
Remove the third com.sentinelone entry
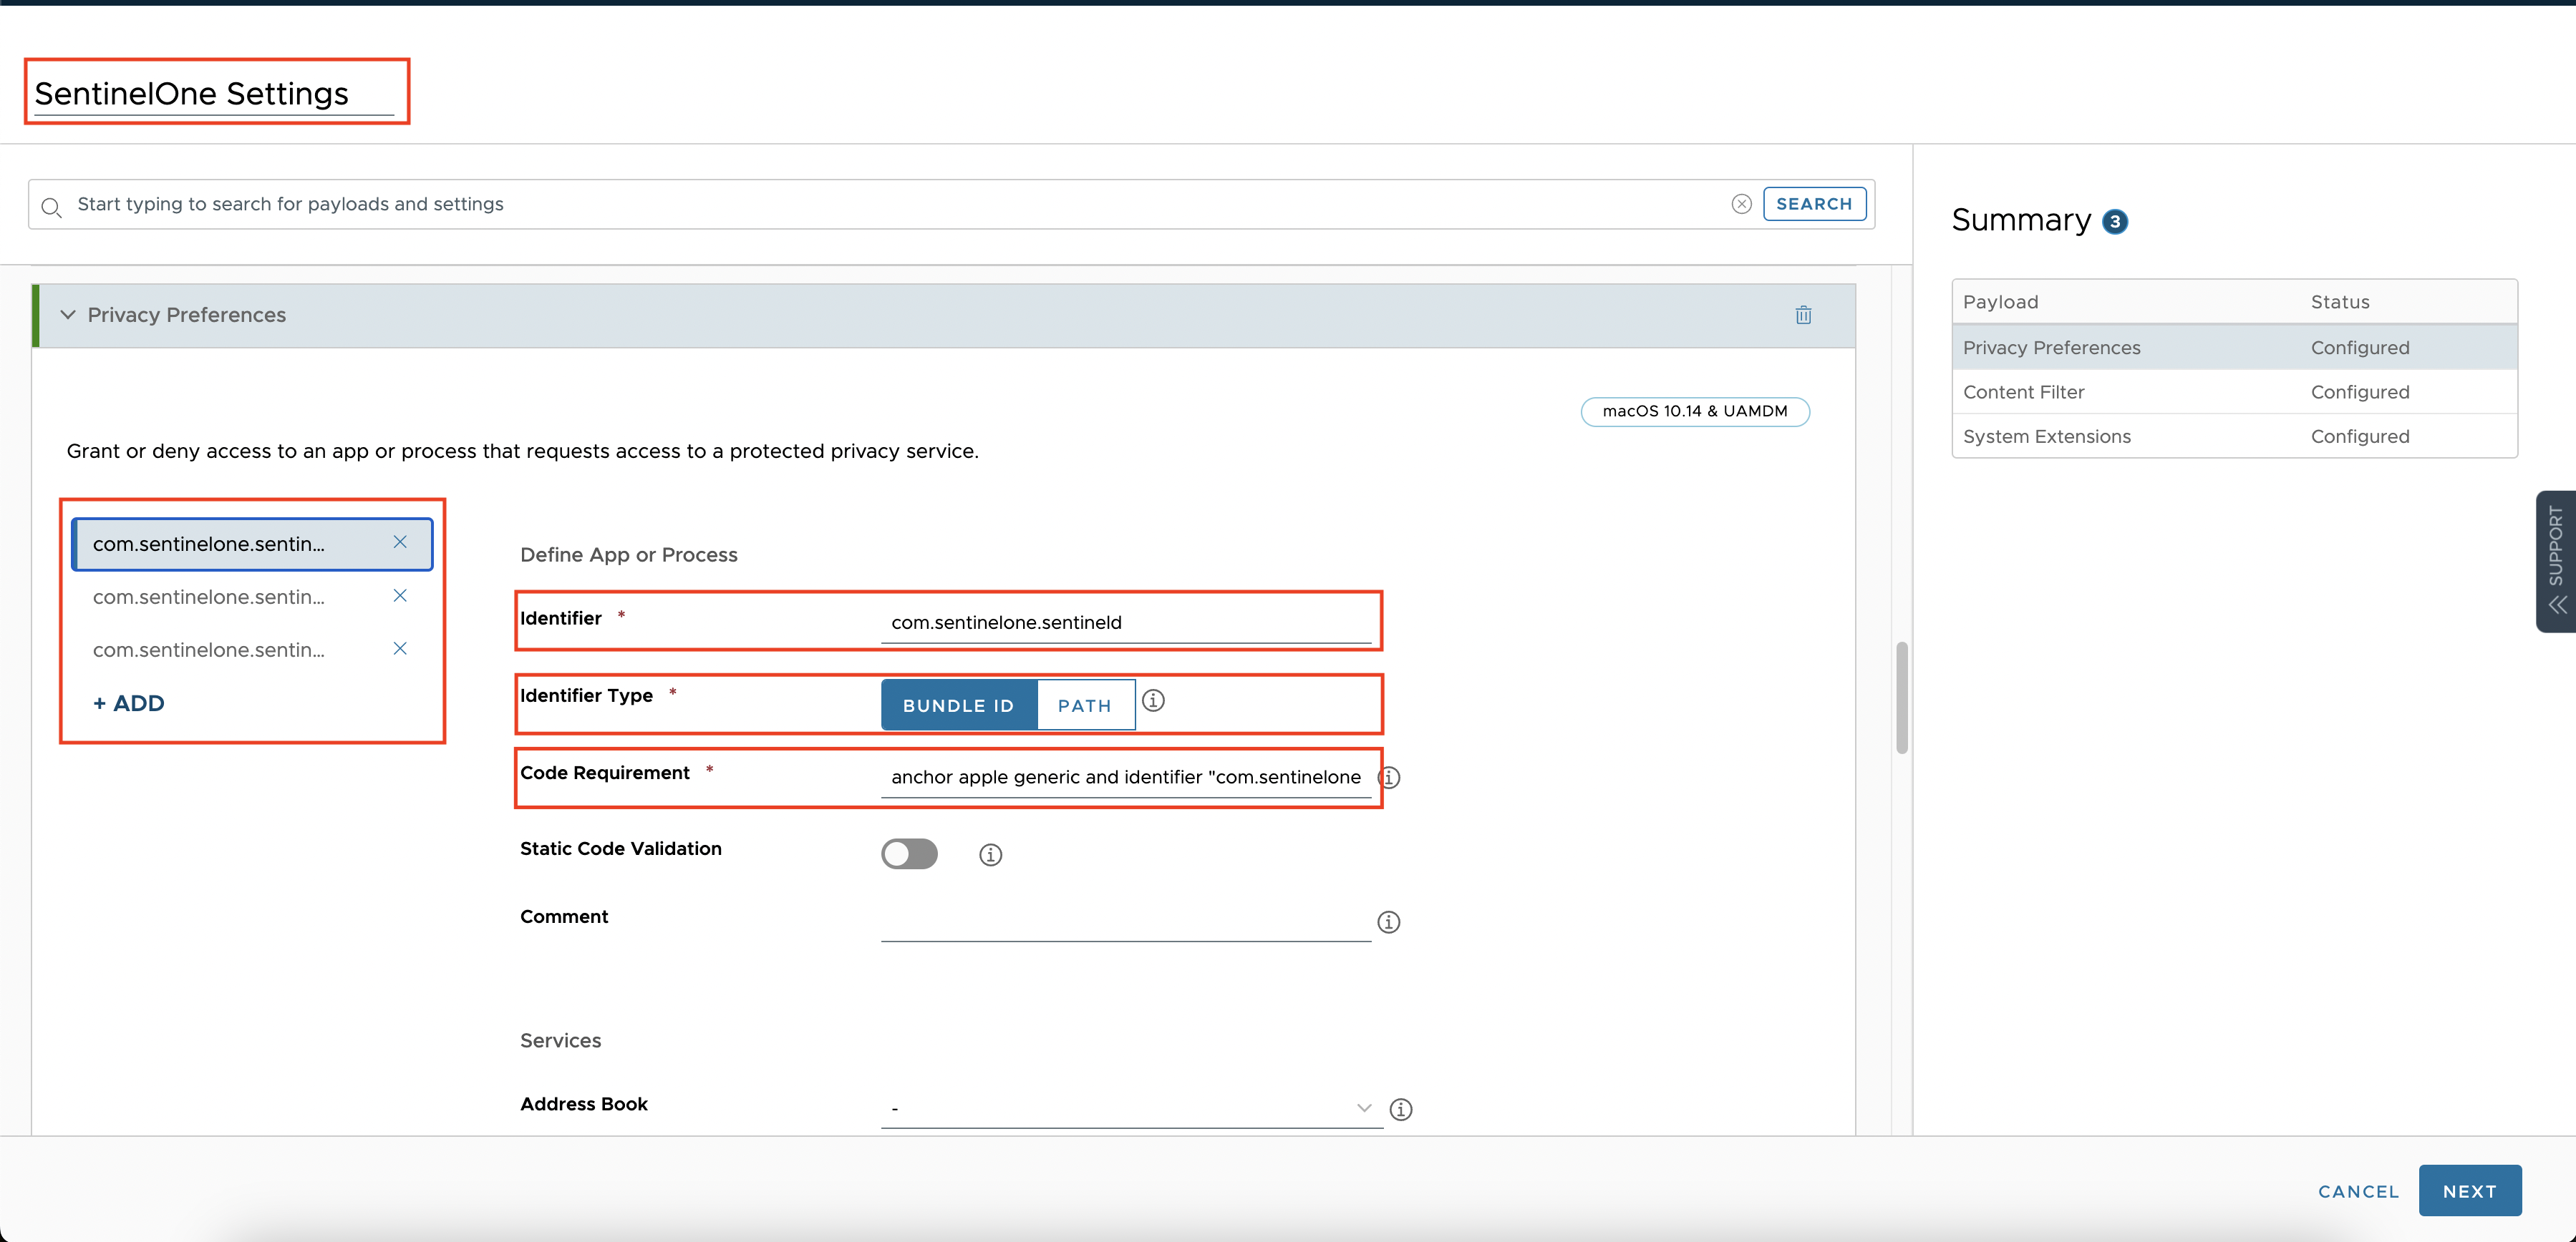point(400,648)
